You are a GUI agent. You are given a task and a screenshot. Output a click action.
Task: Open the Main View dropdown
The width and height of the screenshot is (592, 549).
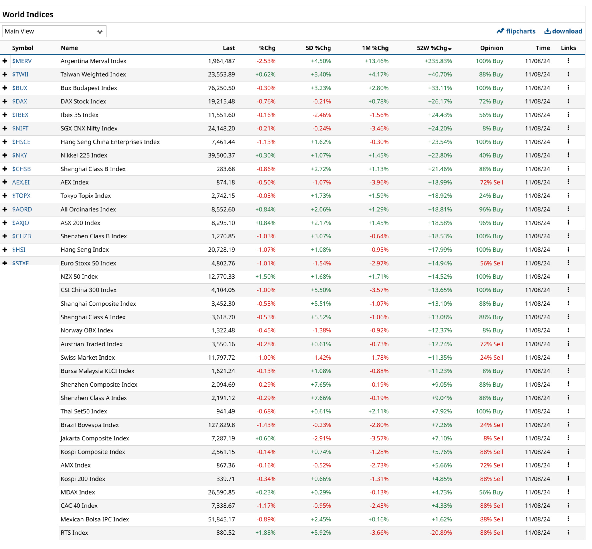point(54,31)
